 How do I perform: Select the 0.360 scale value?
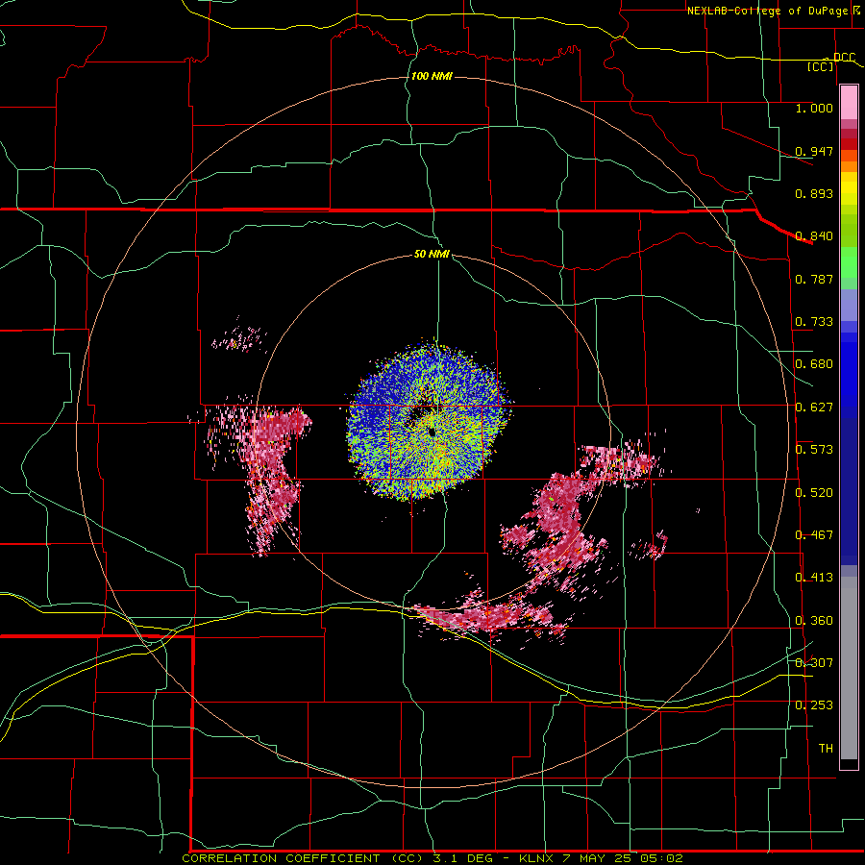point(814,621)
